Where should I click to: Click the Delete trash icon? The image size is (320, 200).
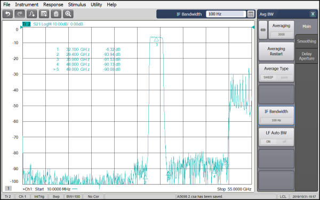(x=56, y=14)
